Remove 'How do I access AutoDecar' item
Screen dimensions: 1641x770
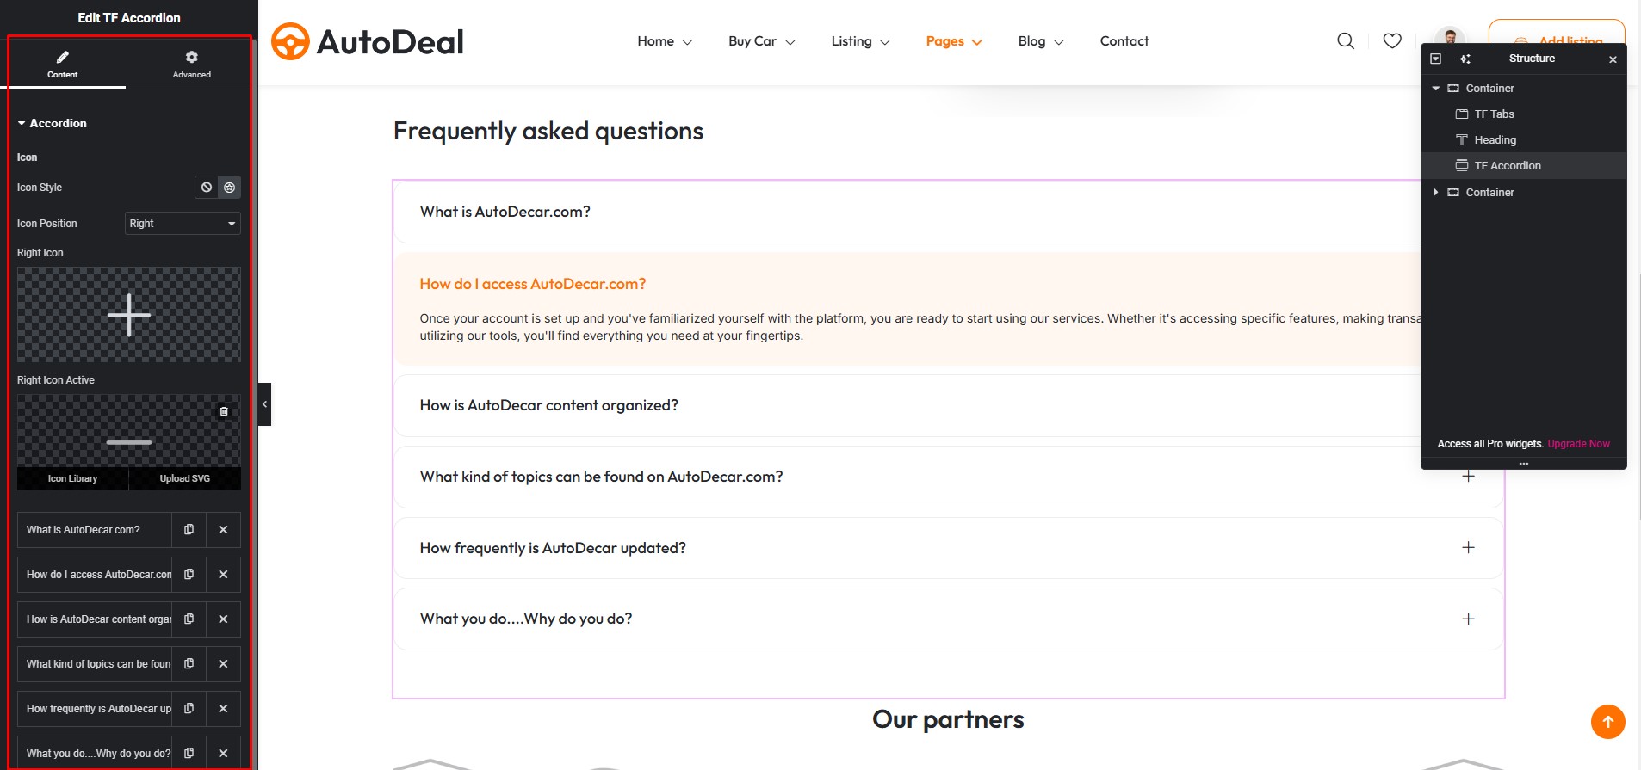pos(223,575)
